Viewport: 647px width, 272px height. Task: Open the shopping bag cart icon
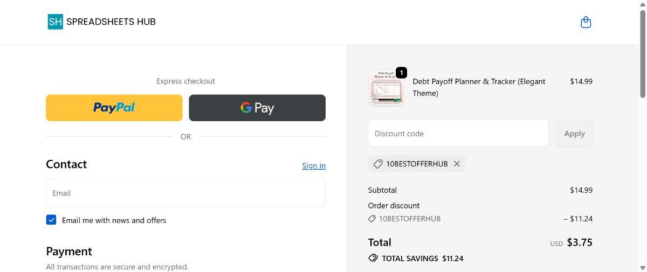586,22
